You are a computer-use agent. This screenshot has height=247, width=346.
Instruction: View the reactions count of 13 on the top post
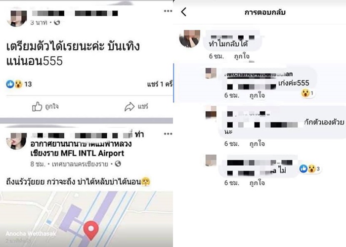[19, 84]
